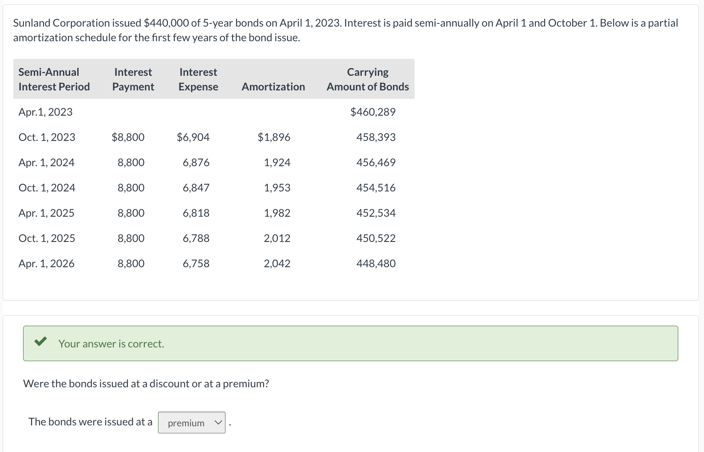Click 'The bonds were issued at a' label
The image size is (704, 452).
click(x=91, y=422)
